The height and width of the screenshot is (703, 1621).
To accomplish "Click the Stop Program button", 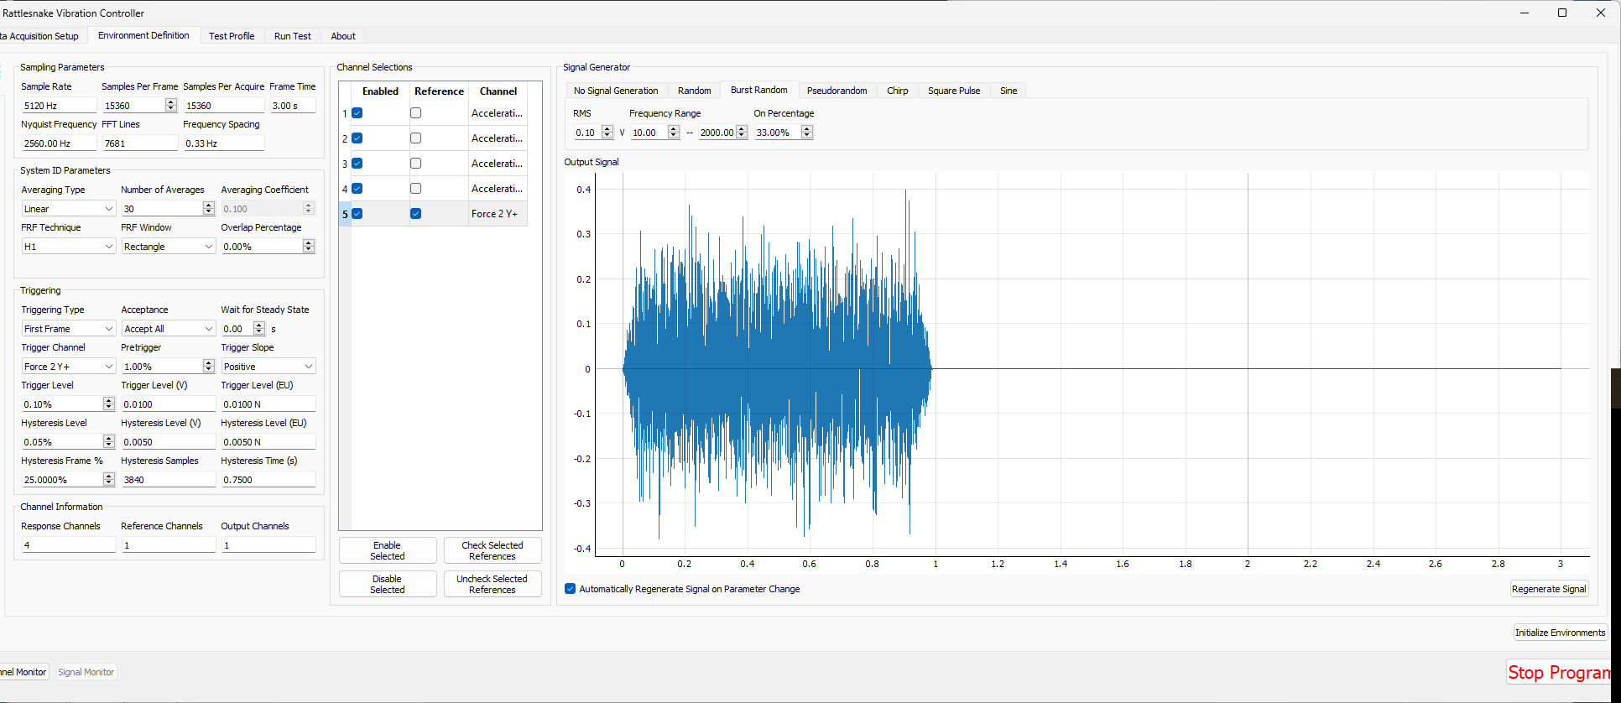I will point(1558,672).
